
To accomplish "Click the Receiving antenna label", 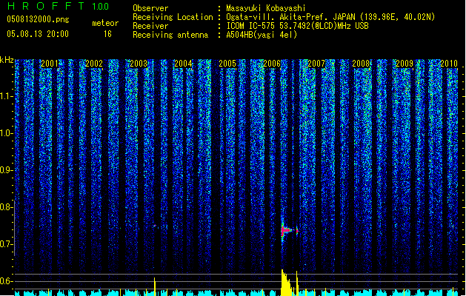I will (x=170, y=35).
